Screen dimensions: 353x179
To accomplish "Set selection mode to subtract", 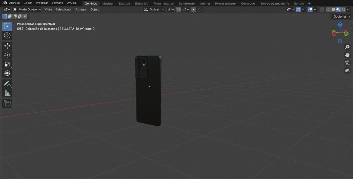I will pyautogui.click(x=14, y=16).
